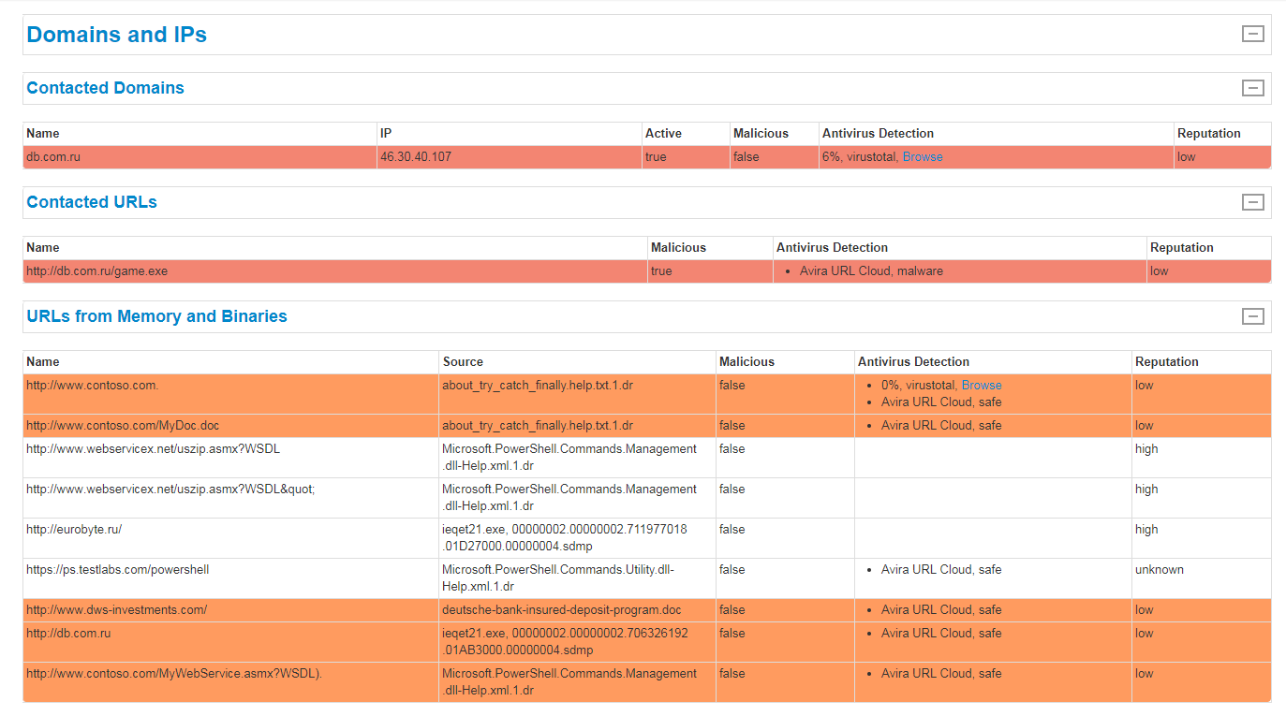The width and height of the screenshot is (1286, 716).
Task: Collapse the Contacted Domains section
Action: click(x=1252, y=87)
